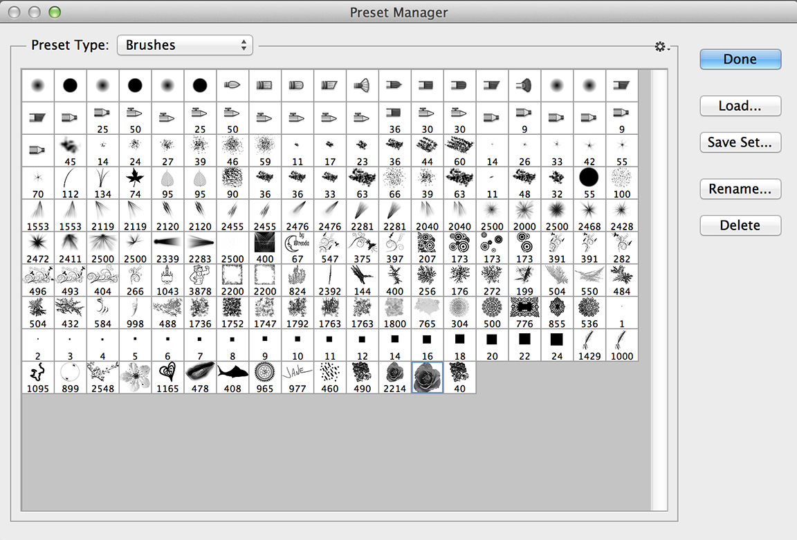This screenshot has width=797, height=540.
Task: Select the starburst brush 2472
Action: [37, 248]
